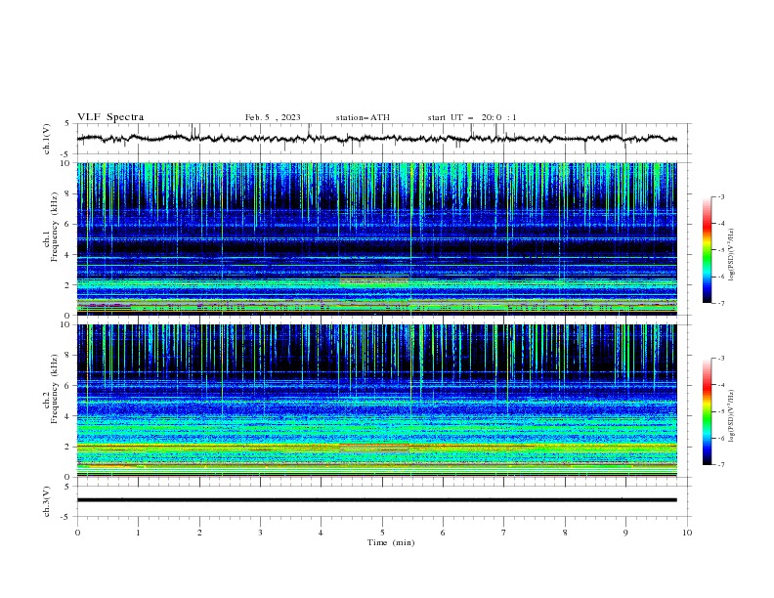Click the "-7" label on ch.2 colorbar

[721, 464]
